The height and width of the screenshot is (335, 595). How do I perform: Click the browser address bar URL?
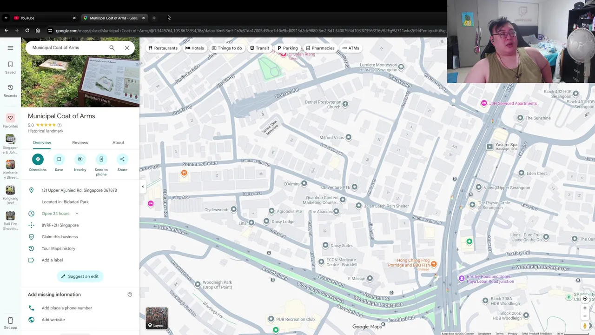coord(251,31)
